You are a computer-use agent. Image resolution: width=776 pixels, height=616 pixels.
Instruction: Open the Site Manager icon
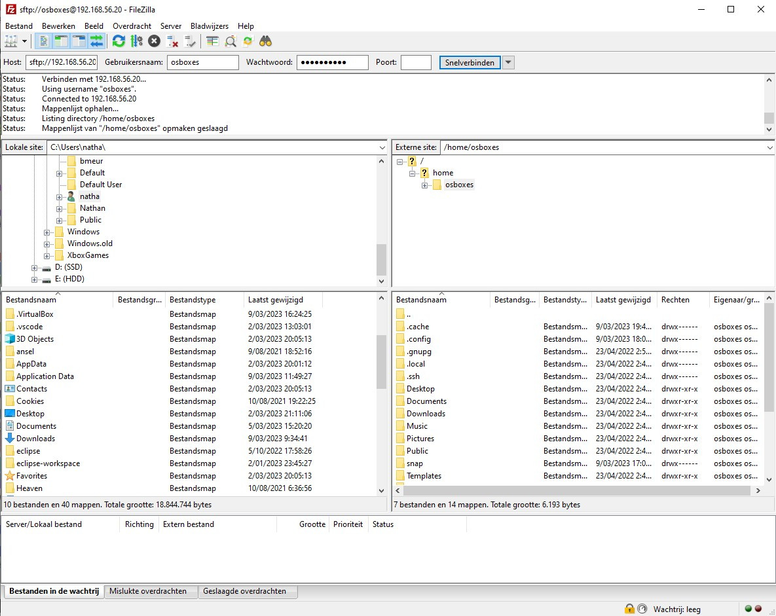pyautogui.click(x=11, y=41)
